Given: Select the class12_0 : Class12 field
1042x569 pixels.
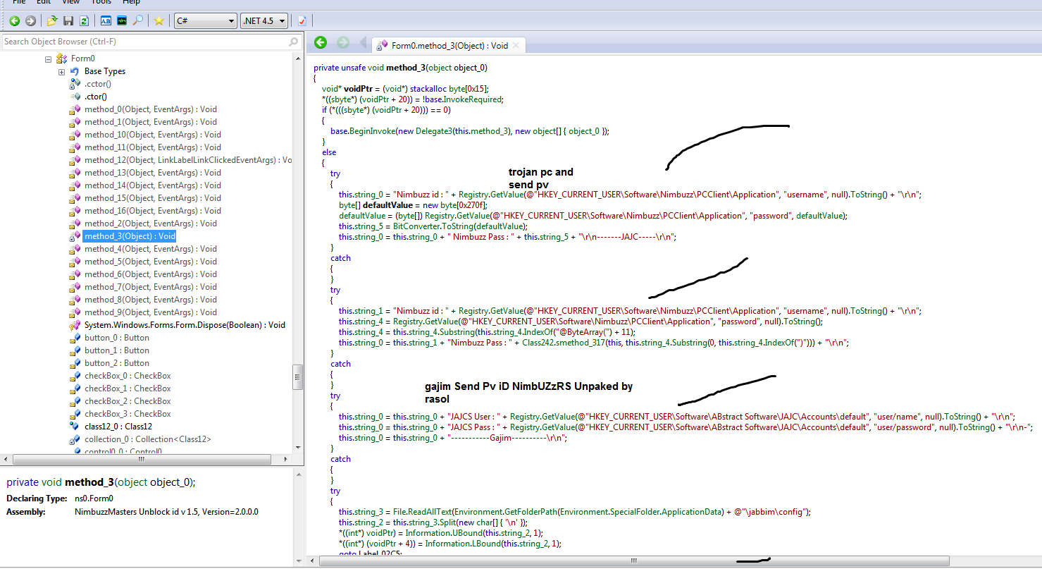Looking at the screenshot, I should coord(118,427).
